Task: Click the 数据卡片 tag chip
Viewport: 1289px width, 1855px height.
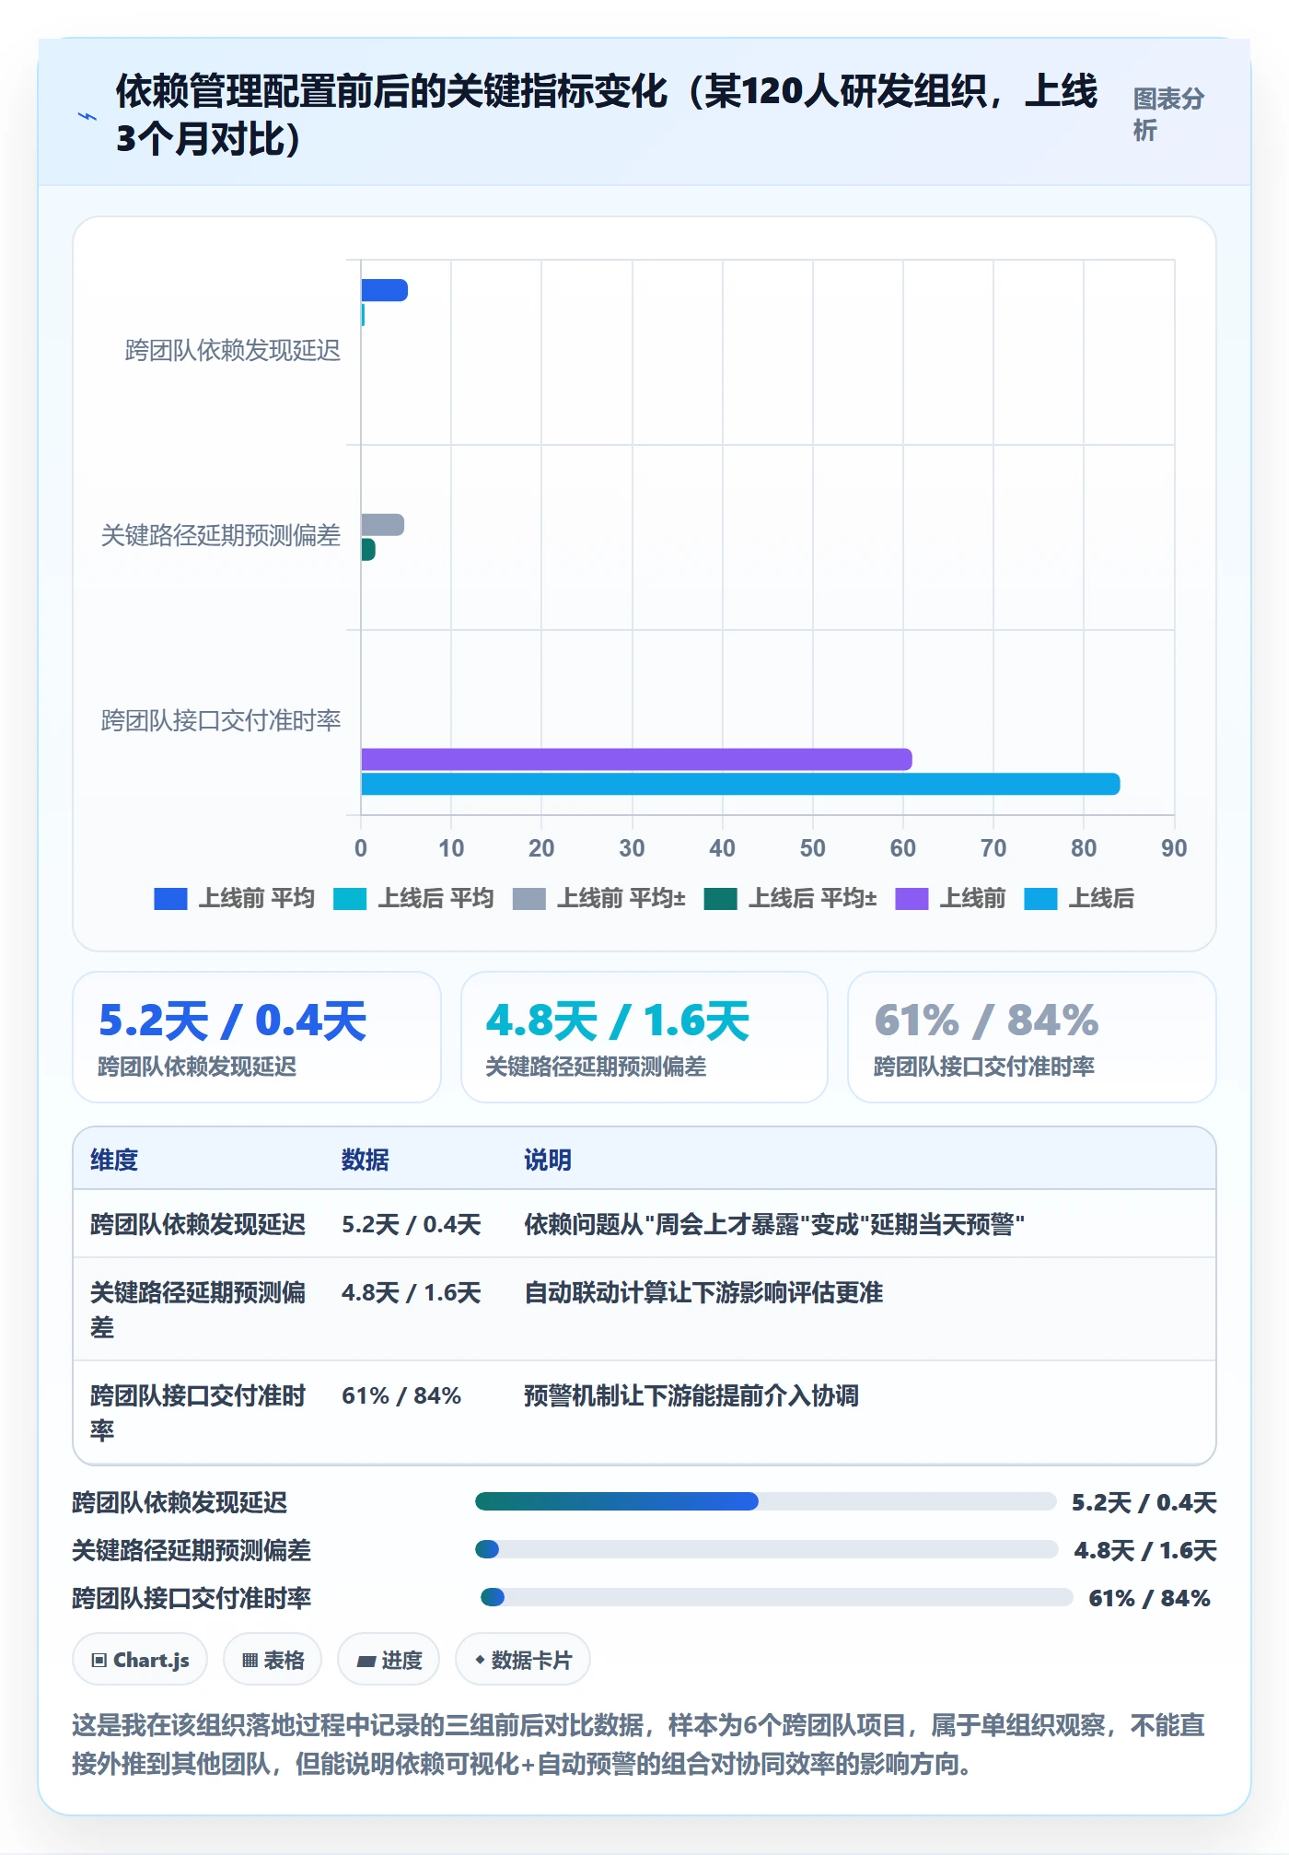Action: coord(523,1660)
